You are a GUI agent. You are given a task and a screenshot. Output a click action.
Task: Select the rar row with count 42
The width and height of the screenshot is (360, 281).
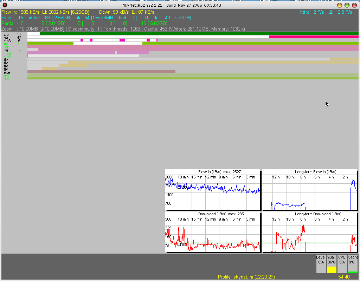(12, 38)
